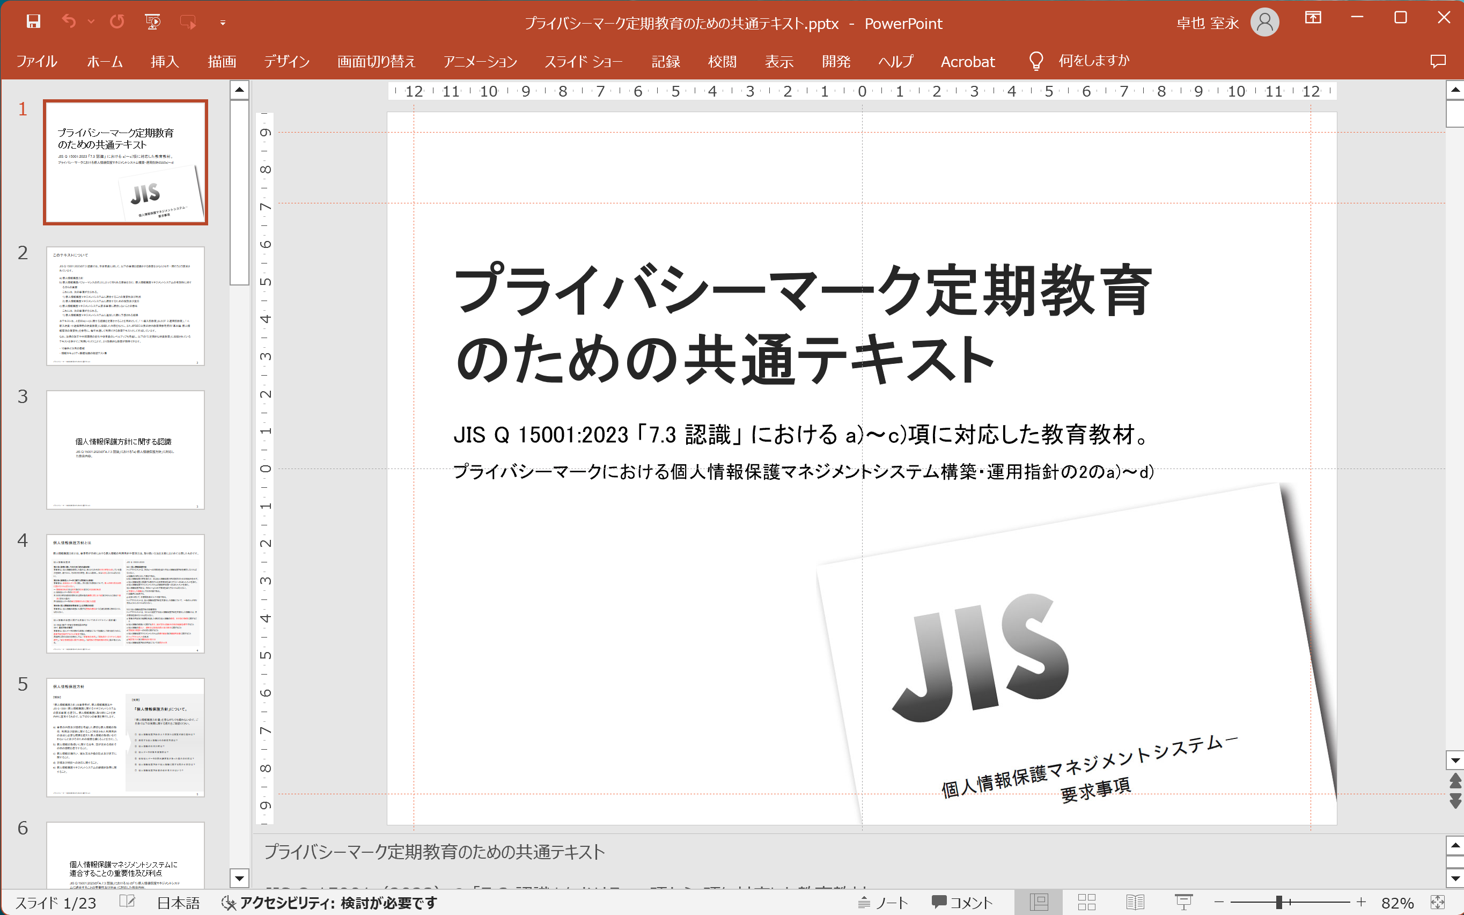Go to next slide double-arrow button
Viewport: 1464px width, 915px height.
coord(1455,801)
